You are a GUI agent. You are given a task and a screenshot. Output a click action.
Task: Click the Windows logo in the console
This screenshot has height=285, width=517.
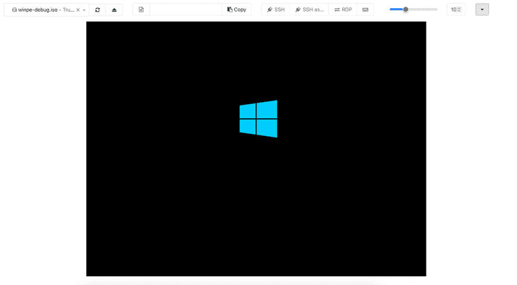[258, 119]
